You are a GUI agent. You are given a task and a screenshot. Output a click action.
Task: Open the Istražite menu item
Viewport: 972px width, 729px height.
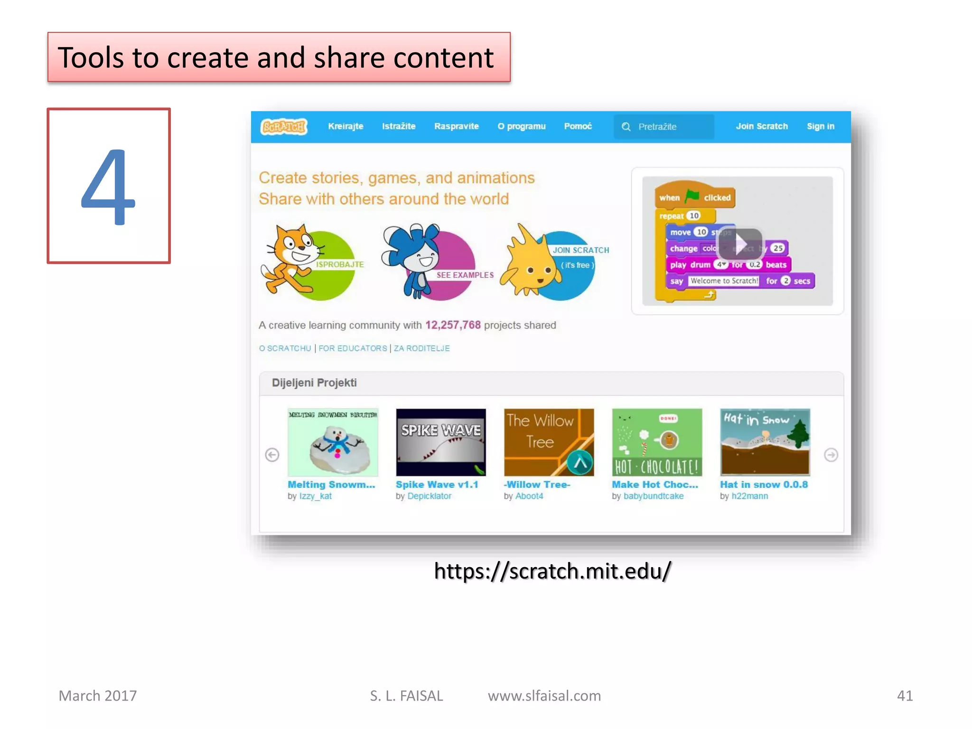click(399, 126)
